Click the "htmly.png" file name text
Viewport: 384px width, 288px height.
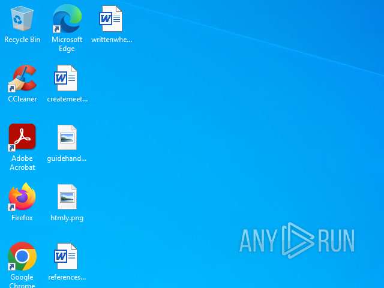67,218
